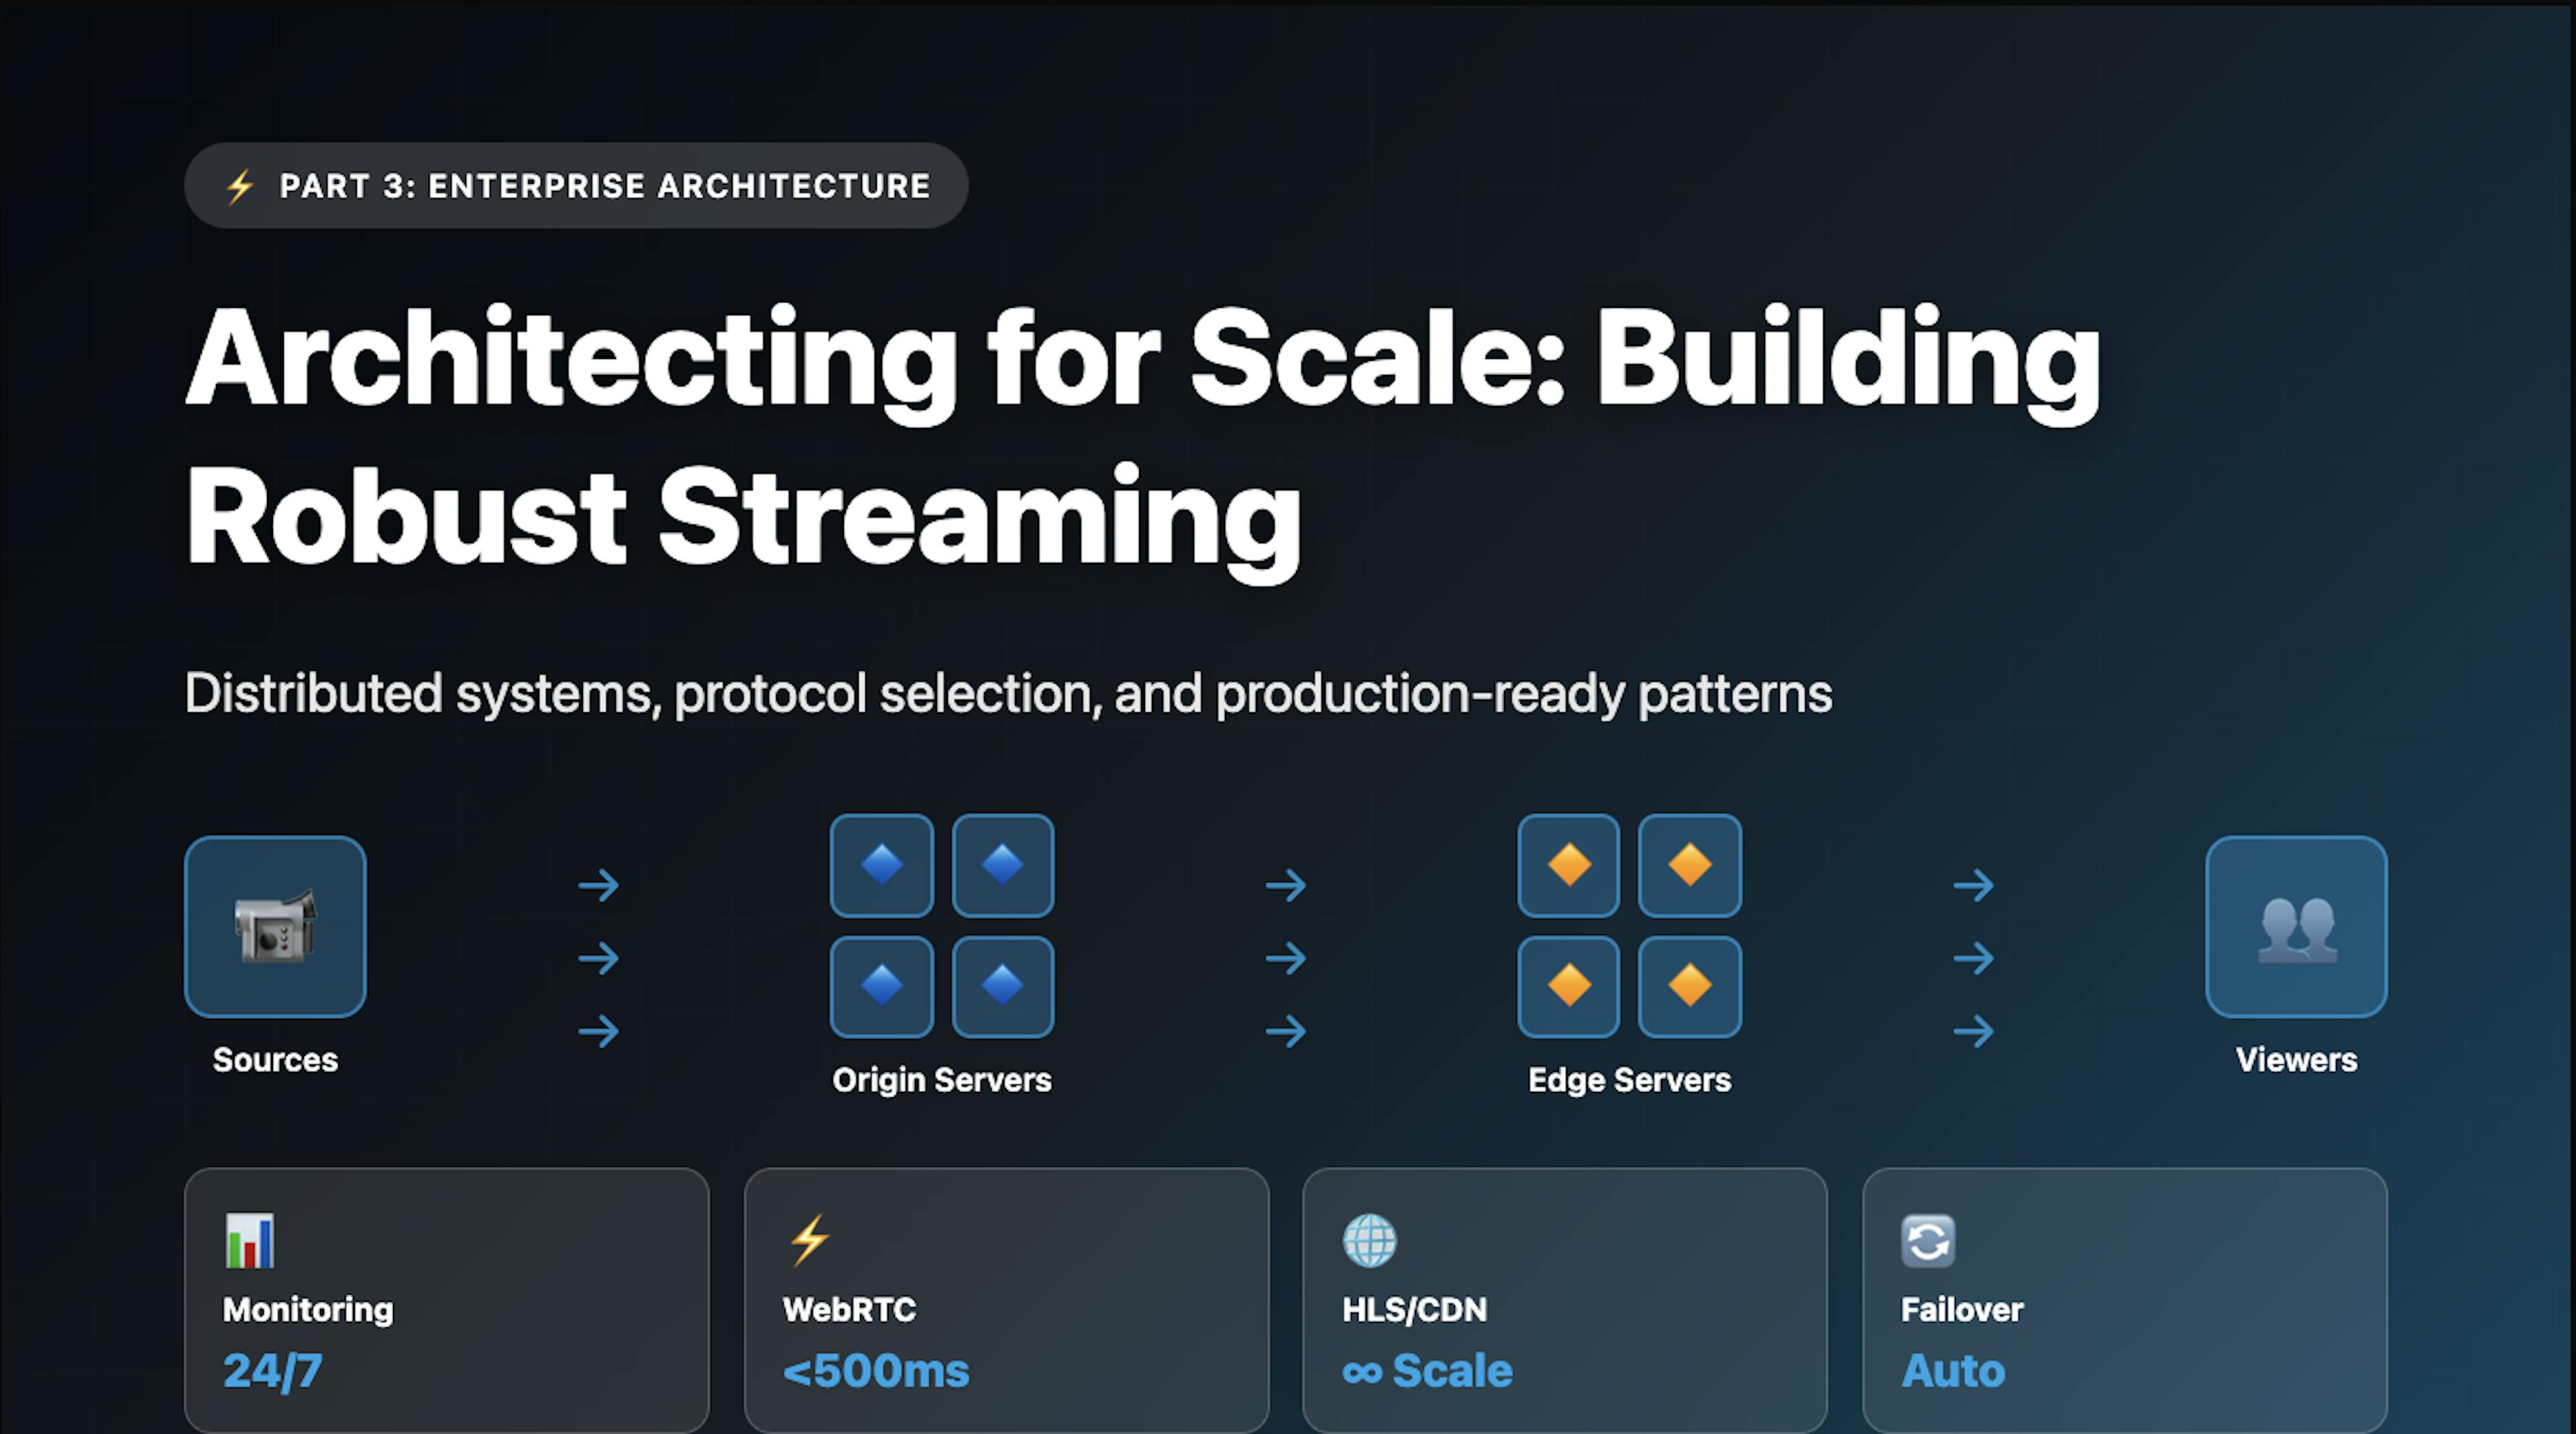This screenshot has width=2576, height=1434.
Task: Click the lightning icon in the Part 3 badge
Action: click(238, 185)
